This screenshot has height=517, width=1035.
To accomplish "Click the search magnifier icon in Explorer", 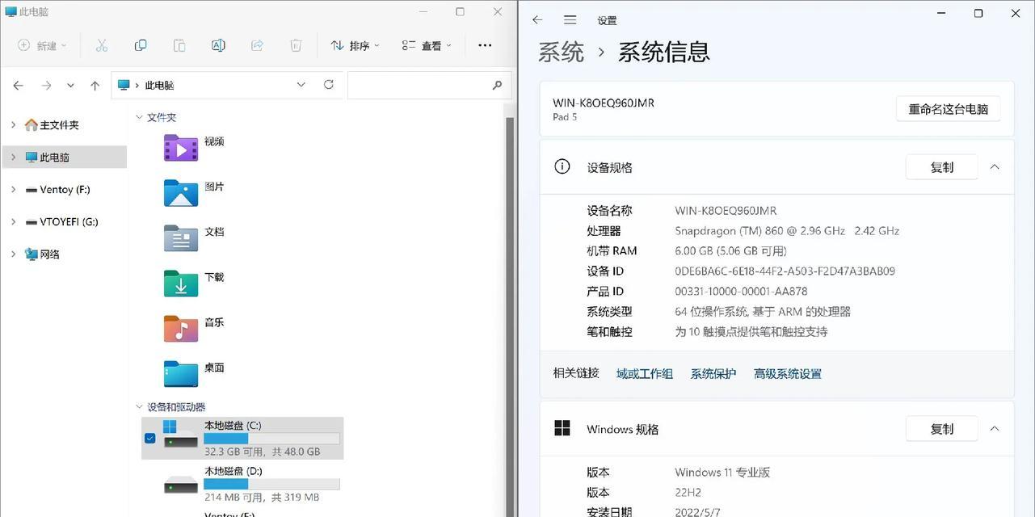I will pyautogui.click(x=497, y=85).
